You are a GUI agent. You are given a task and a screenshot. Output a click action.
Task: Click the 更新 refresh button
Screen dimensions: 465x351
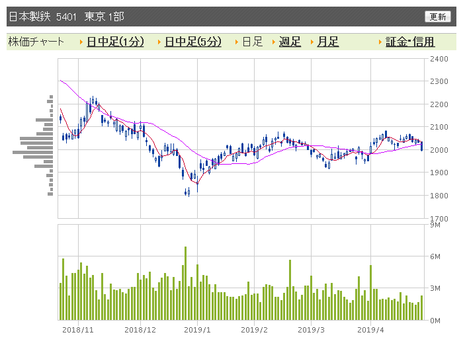pos(438,17)
